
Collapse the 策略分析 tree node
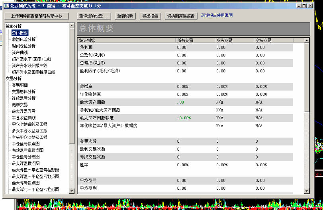pos(14,26)
